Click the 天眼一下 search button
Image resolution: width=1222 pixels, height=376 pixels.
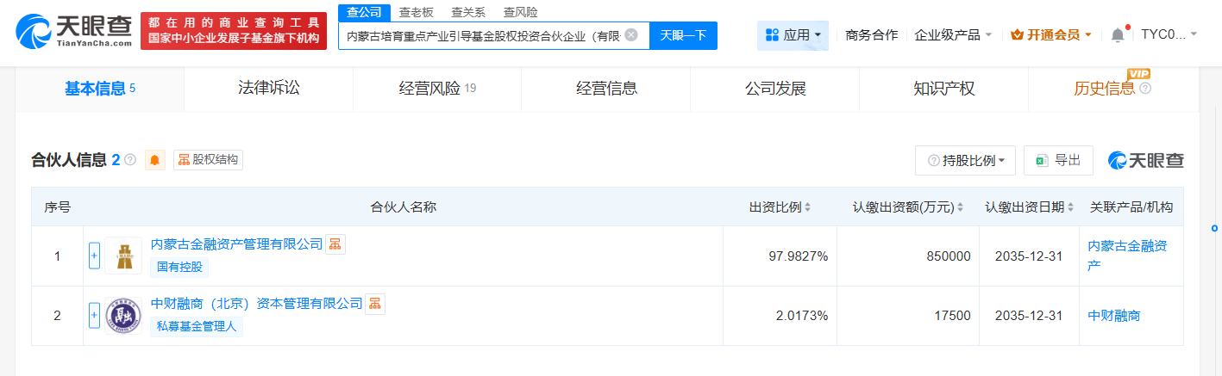683,35
